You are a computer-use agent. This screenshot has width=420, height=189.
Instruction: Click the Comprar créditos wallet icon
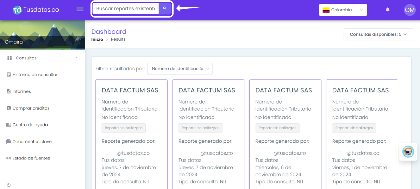click(8, 108)
